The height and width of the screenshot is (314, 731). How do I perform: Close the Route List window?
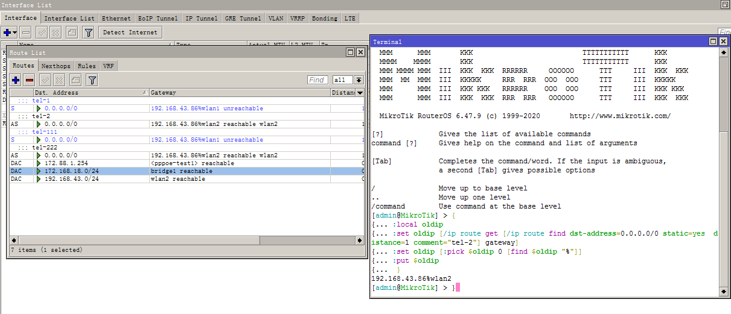(x=360, y=52)
